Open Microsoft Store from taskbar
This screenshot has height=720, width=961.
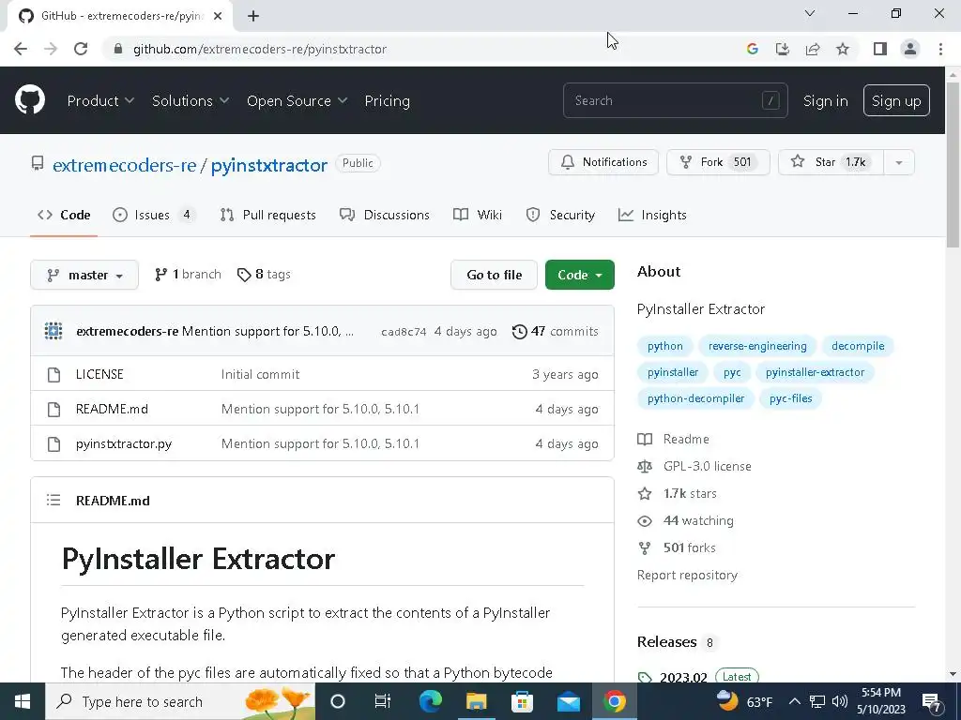pyautogui.click(x=522, y=701)
